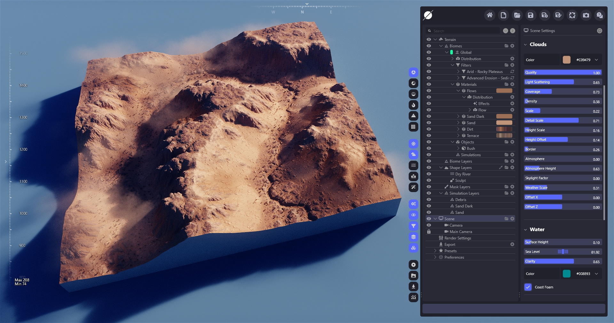
Task: Create a new file with the document icon
Action: pyautogui.click(x=503, y=15)
